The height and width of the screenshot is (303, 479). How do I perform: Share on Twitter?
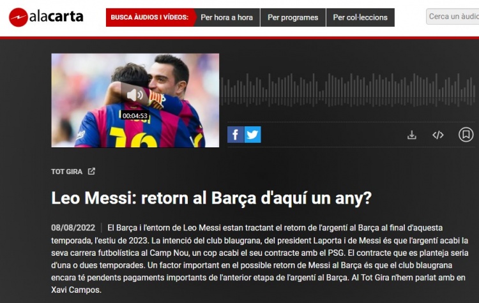pyautogui.click(x=253, y=135)
